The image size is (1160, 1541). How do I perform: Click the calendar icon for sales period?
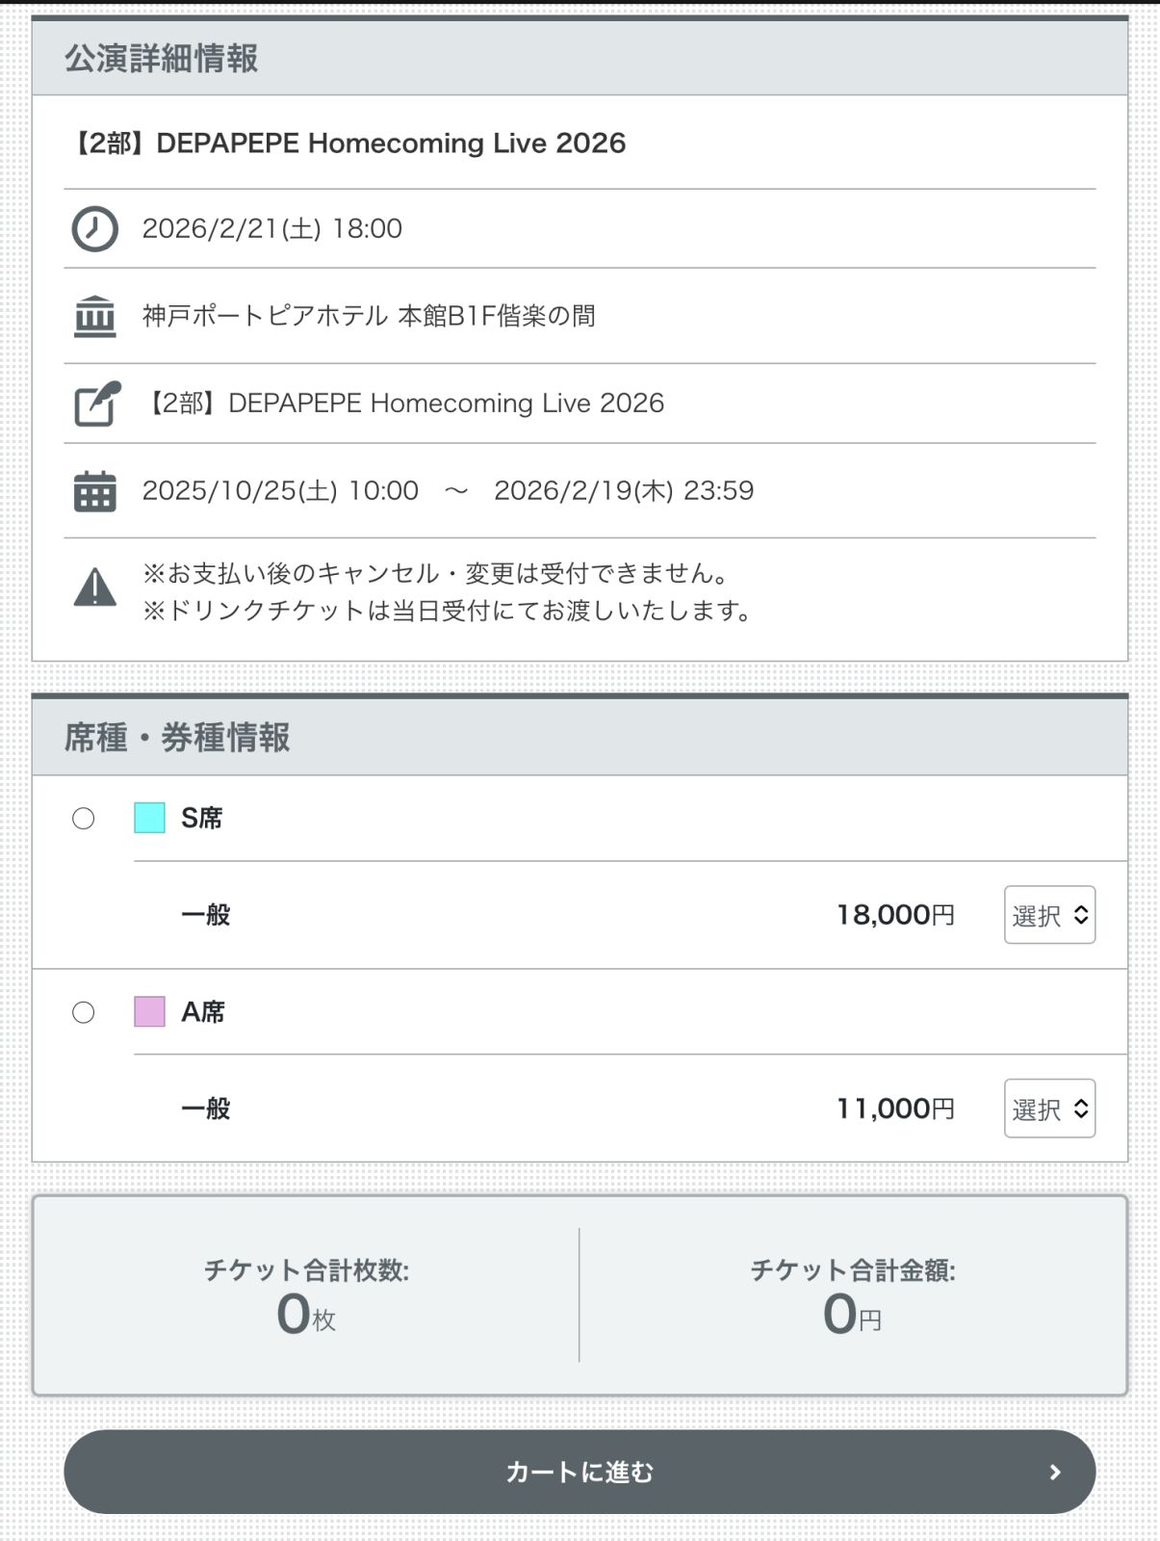click(x=94, y=491)
